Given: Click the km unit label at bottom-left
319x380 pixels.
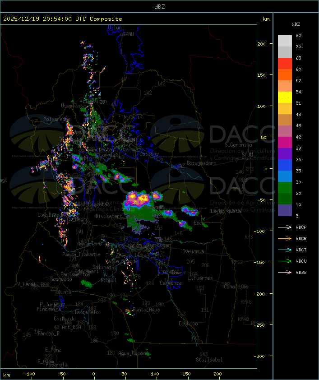Looking at the screenshot, I should 7,375.
